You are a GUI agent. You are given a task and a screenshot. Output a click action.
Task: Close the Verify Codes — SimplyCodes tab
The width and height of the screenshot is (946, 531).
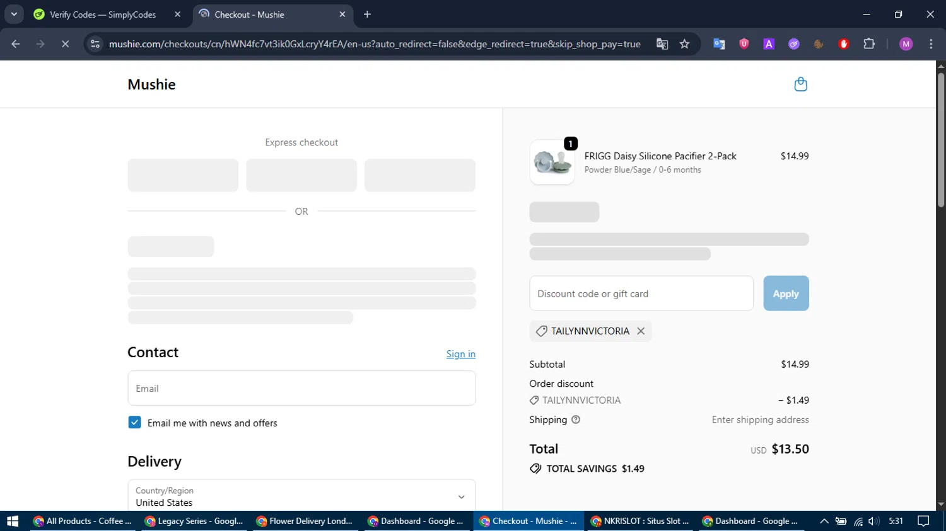coord(177,14)
